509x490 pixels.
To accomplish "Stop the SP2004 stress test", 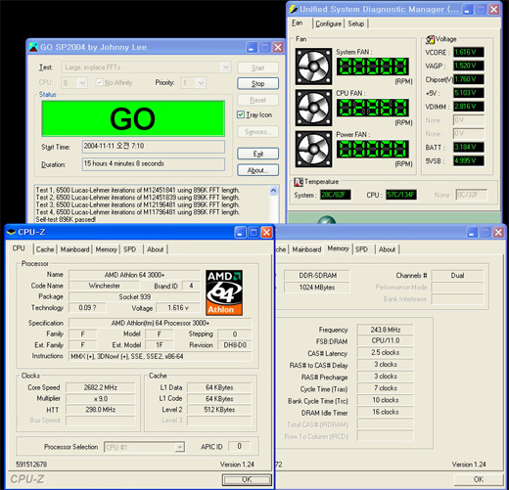I will click(257, 83).
